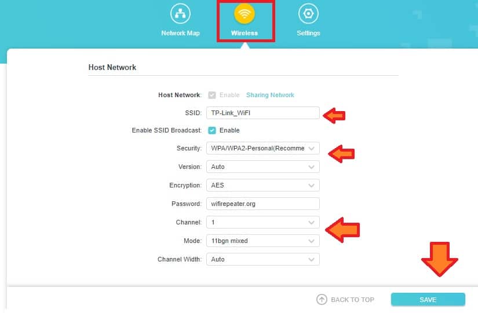Select the Wireless Wi-Fi icon

tap(245, 14)
